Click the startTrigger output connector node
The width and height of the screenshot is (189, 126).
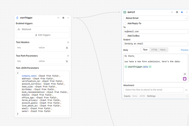point(74,18)
